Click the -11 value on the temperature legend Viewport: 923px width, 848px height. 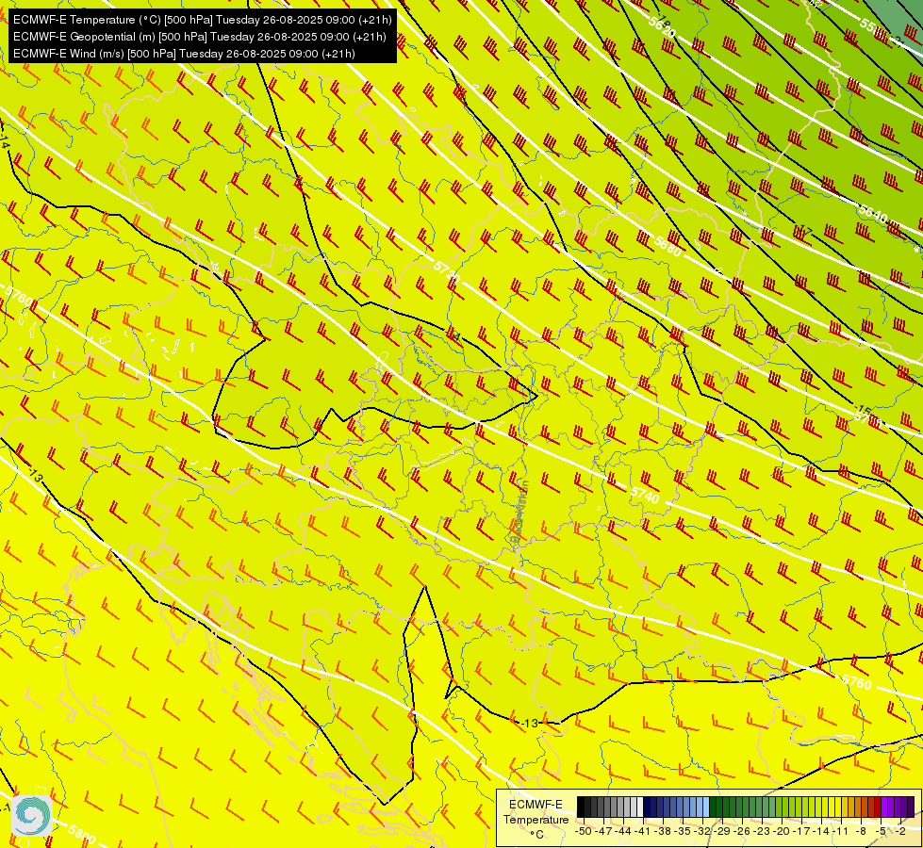coord(841,832)
